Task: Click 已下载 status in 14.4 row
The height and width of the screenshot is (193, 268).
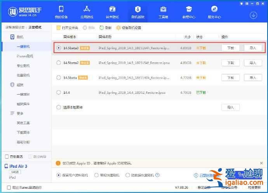Action: (x=201, y=93)
